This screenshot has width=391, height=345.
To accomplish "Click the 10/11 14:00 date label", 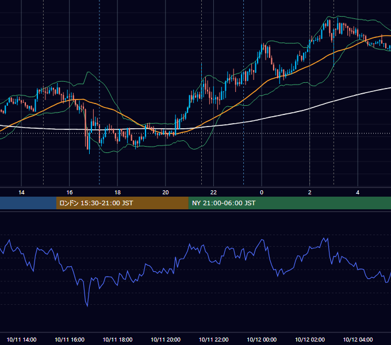I will (21, 339).
